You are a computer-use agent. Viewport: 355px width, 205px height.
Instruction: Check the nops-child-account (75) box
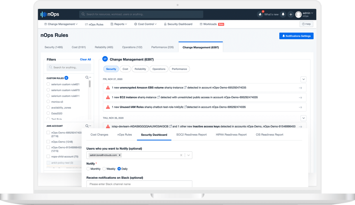(x=48, y=156)
